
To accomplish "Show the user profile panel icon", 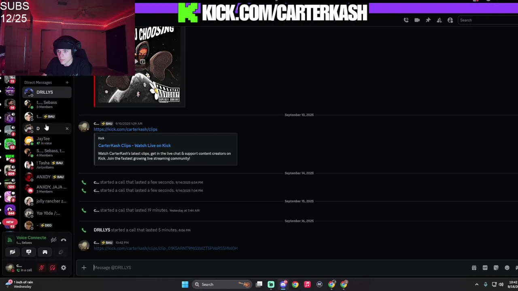I will coord(450,20).
